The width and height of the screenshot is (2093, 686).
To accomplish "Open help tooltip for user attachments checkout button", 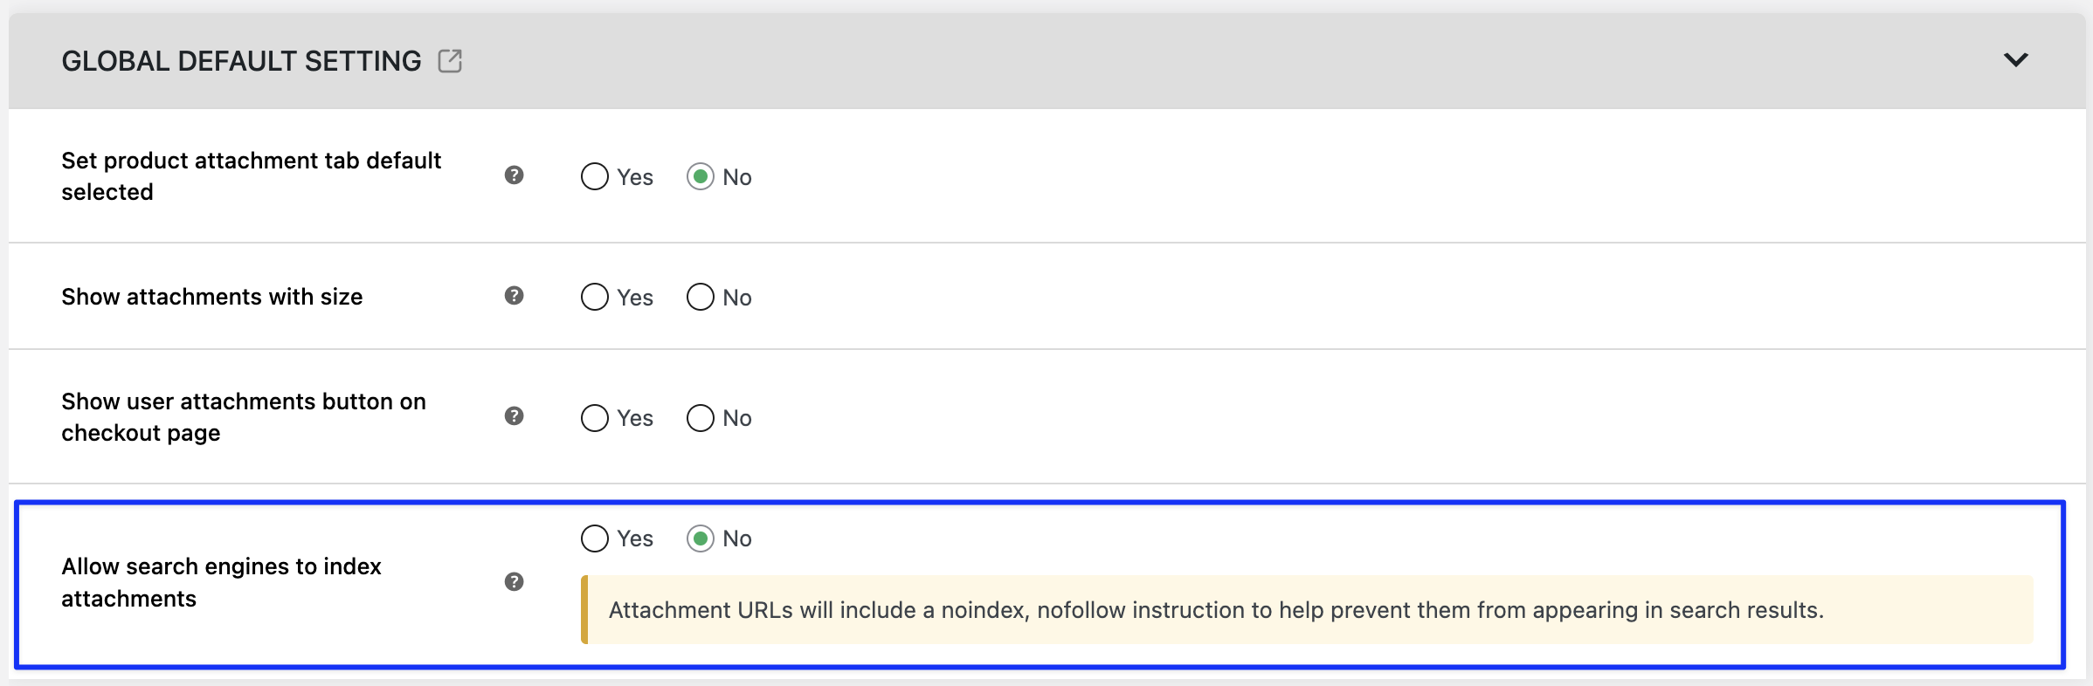I will (515, 416).
